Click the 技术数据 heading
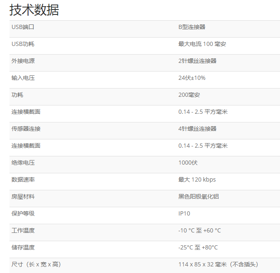280x273 pixels. [x=34, y=10]
